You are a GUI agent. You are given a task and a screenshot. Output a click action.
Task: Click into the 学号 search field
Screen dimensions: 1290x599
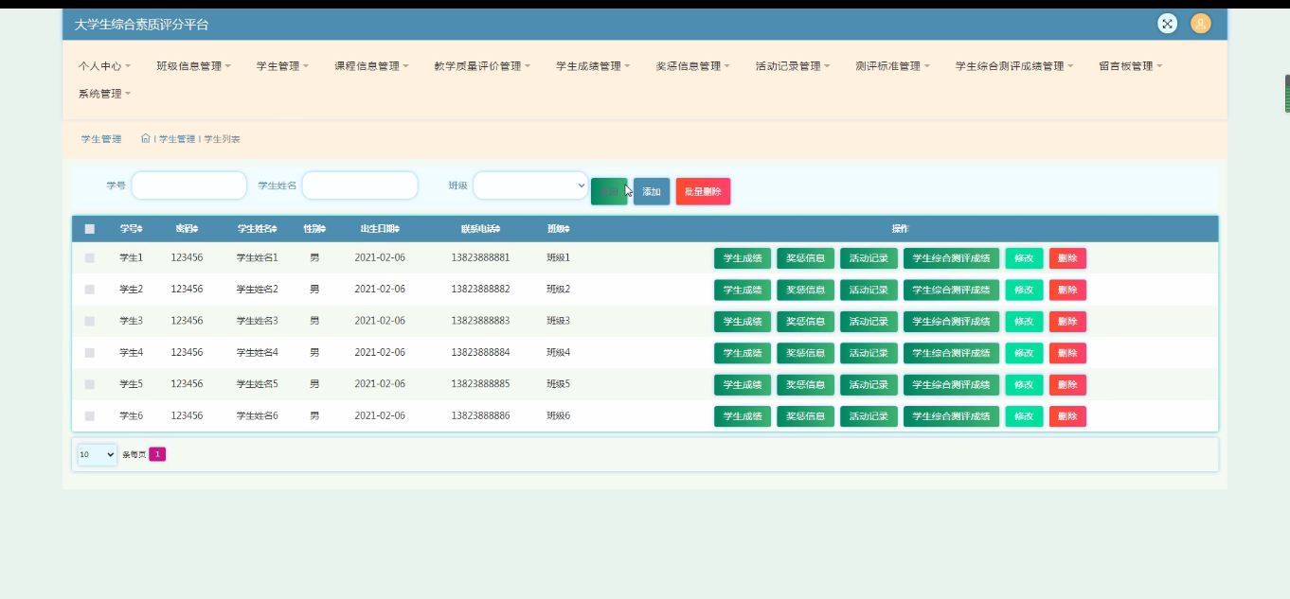click(x=189, y=185)
